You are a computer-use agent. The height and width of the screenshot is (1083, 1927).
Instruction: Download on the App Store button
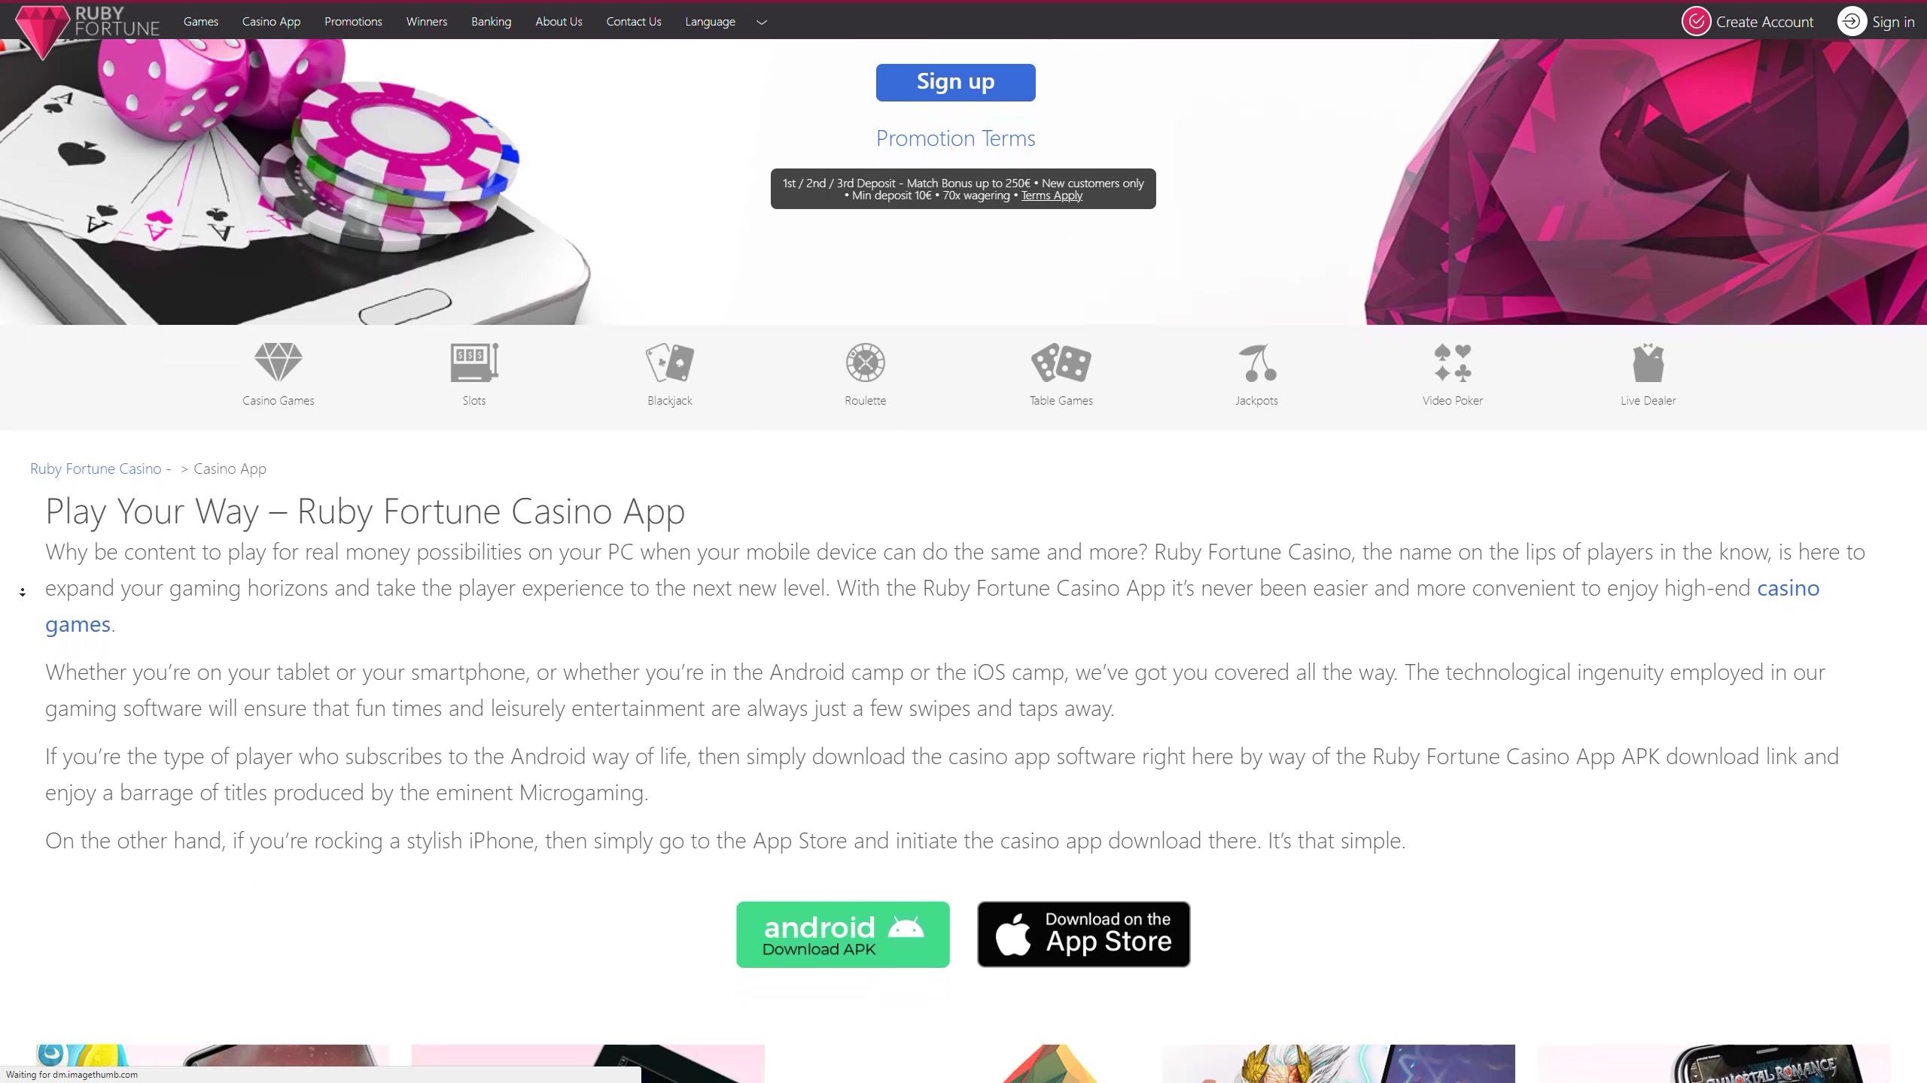[1084, 934]
